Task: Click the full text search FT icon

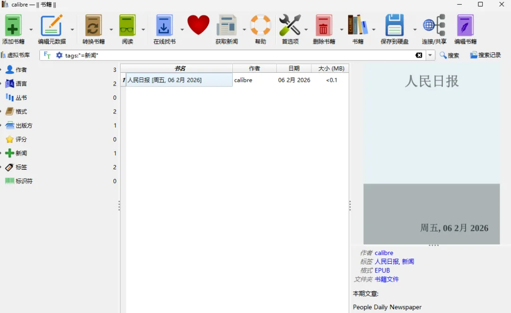Action: (47, 55)
